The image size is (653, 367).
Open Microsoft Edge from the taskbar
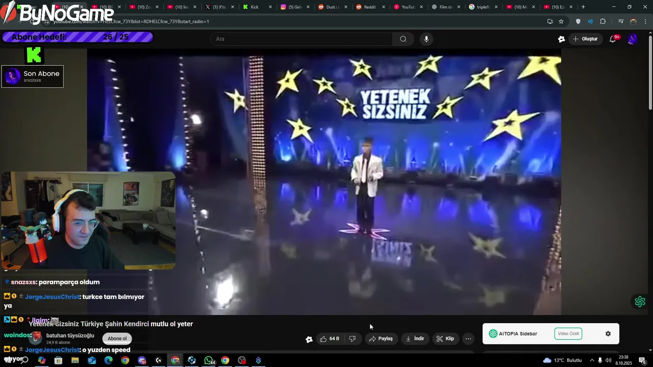tap(108, 360)
